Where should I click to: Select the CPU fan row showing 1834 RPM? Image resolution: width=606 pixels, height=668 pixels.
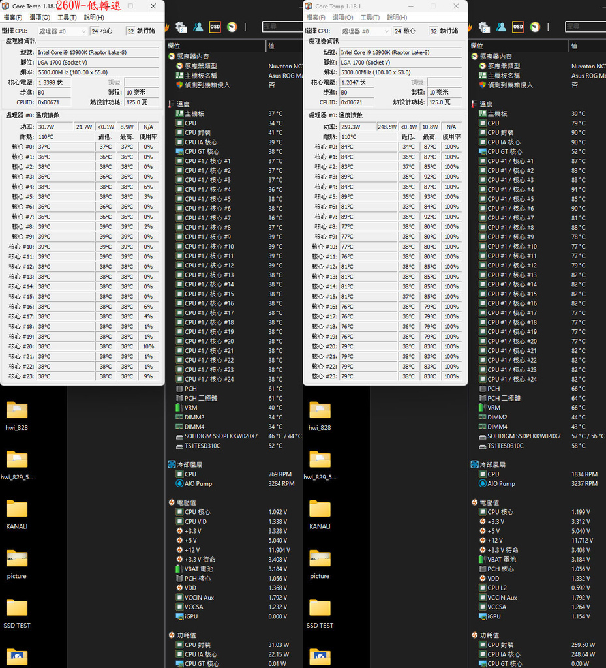pos(538,474)
